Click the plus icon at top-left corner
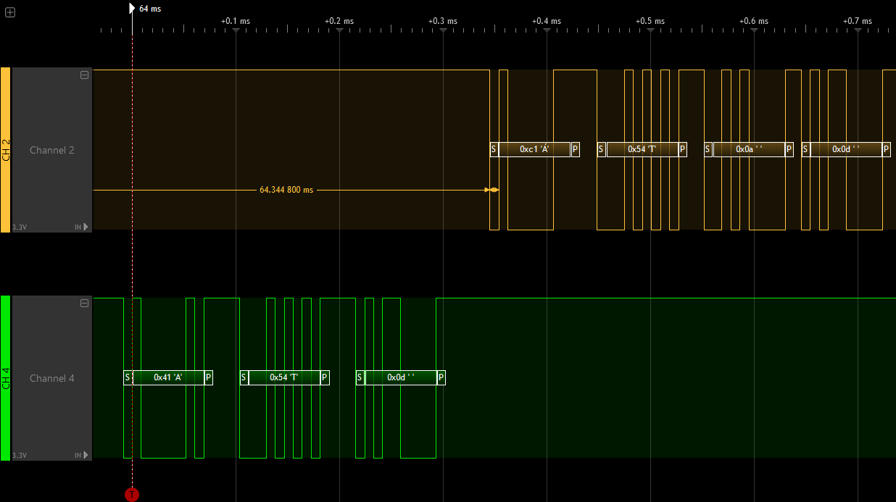Image resolution: width=896 pixels, height=502 pixels. point(10,12)
